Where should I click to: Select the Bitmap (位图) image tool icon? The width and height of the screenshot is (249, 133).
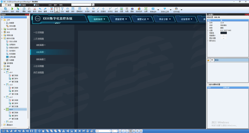click(122, 10)
